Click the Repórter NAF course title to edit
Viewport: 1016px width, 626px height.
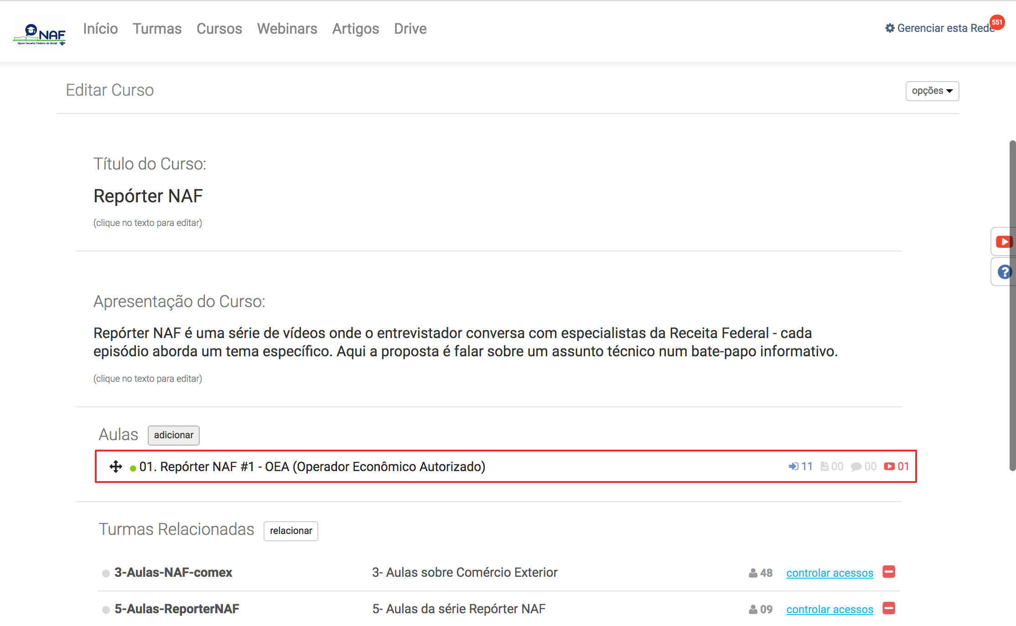pos(148,196)
